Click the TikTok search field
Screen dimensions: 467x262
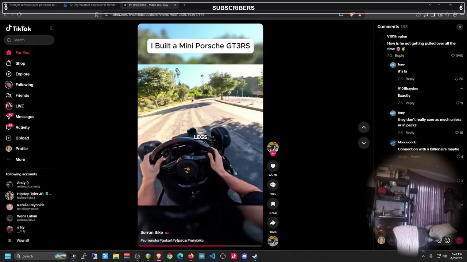[x=29, y=40]
